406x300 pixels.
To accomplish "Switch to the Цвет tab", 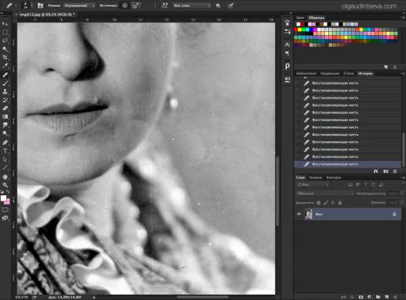I will [300, 18].
